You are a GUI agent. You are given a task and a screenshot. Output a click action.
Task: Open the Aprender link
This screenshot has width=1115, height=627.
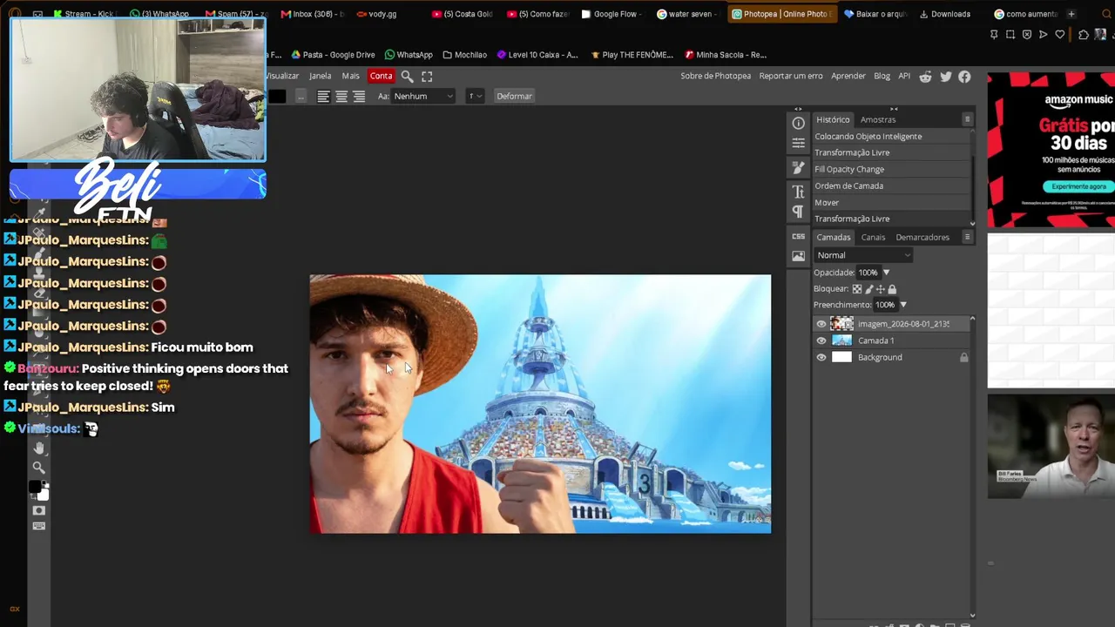(x=848, y=77)
